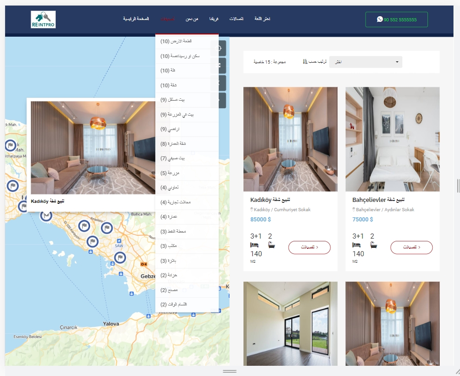
Task: Click the Kadıköy للبيع شقة title in the map popup
Action: tap(47, 201)
